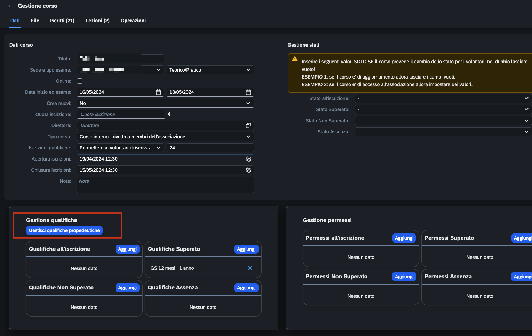Toggle the Online checkbox
532x336 pixels.
tap(80, 81)
